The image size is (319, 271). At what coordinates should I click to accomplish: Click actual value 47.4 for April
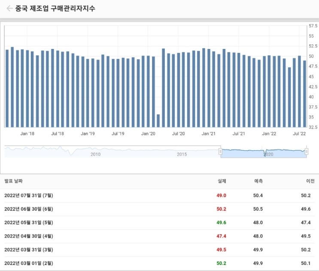pyautogui.click(x=222, y=236)
